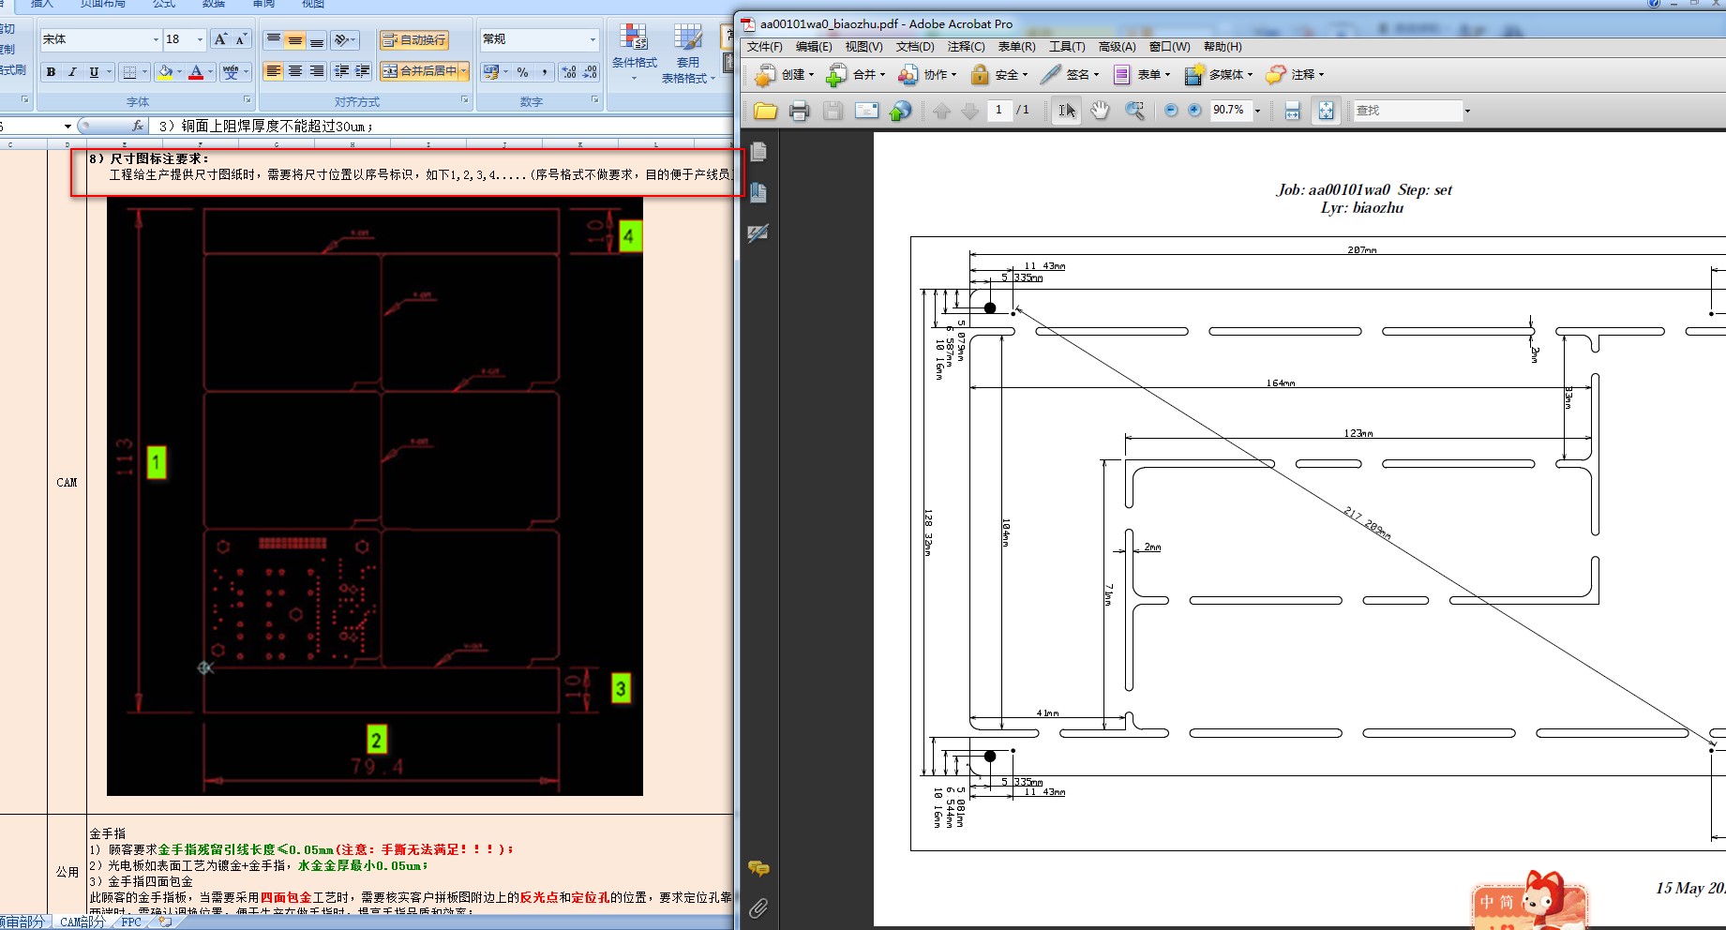Click the Open folder icon in Acrobat

(x=765, y=111)
